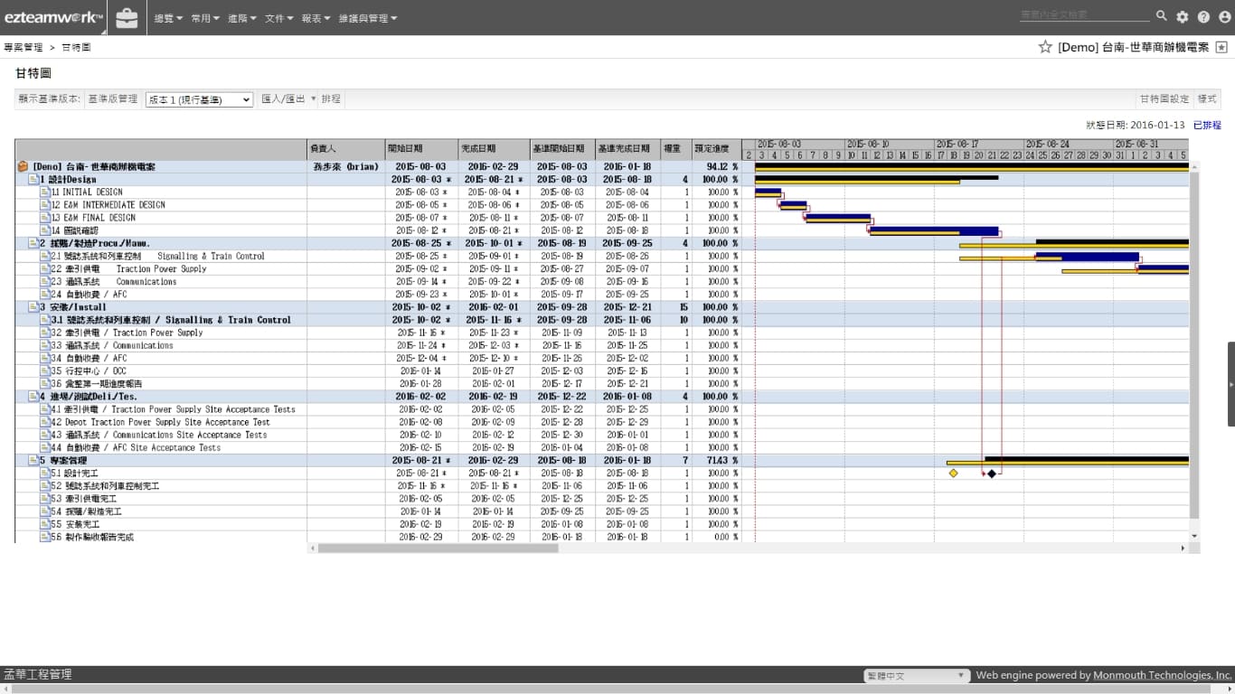The height and width of the screenshot is (694, 1235).
Task: Click the orange project icon in first row
Action: (x=23, y=167)
